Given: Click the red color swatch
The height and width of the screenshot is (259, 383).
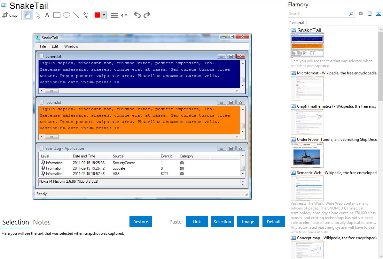Looking at the screenshot, I should click(x=98, y=15).
